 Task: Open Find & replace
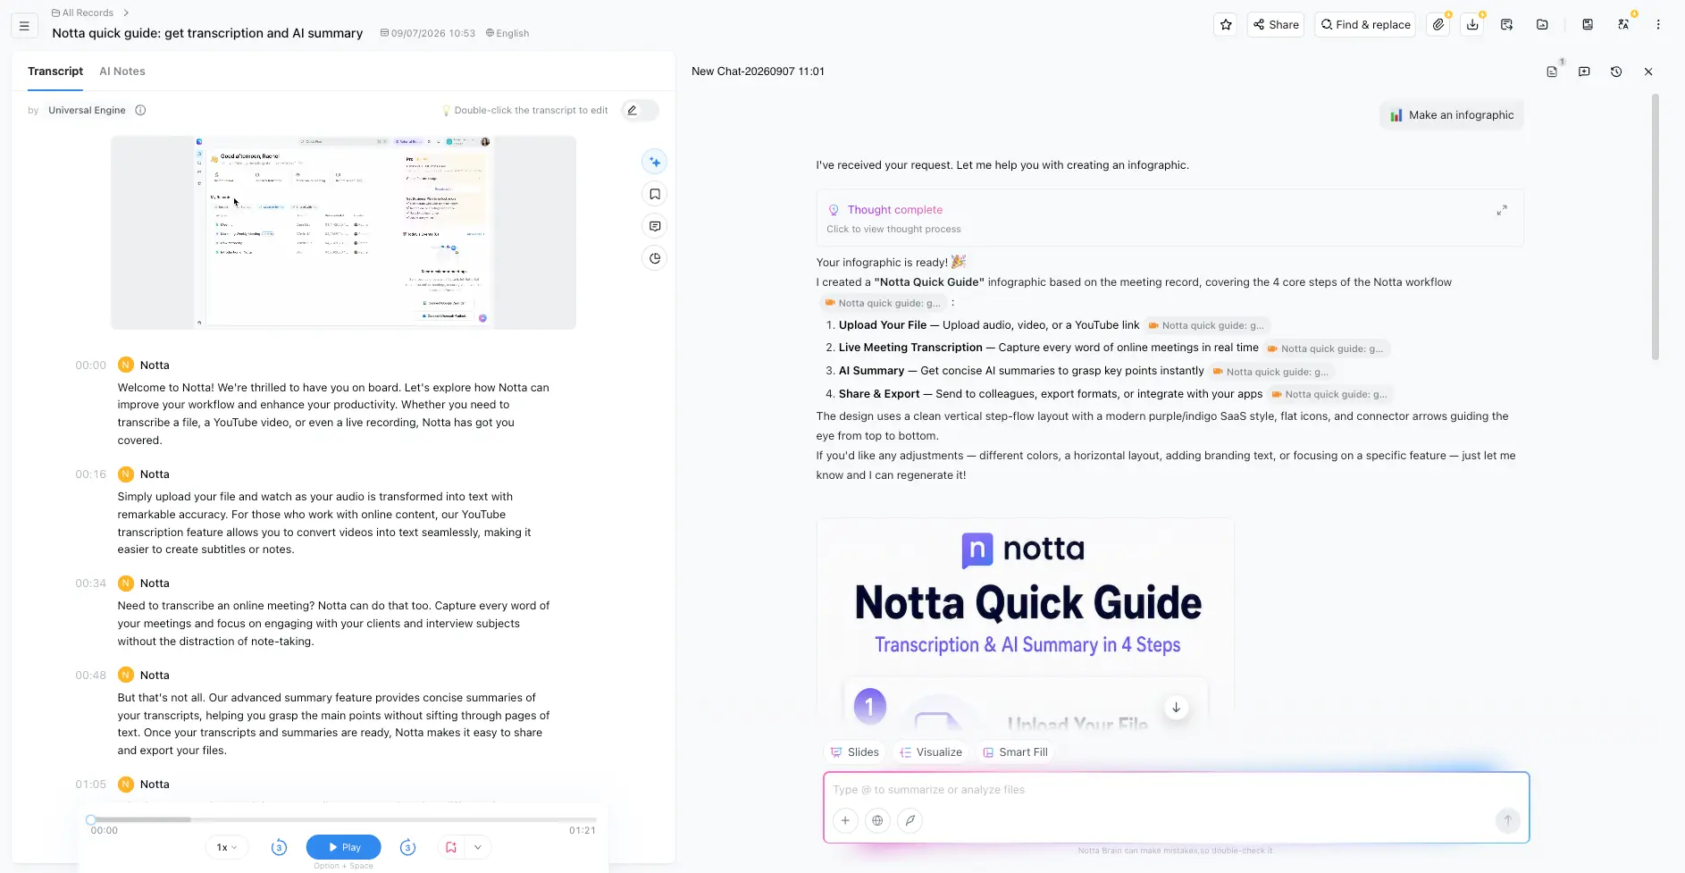[1365, 25]
